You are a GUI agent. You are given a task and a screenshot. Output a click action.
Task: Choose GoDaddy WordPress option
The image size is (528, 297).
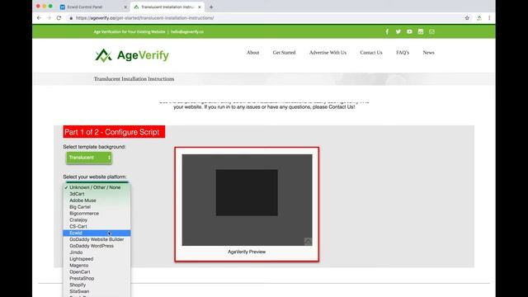tap(97, 246)
